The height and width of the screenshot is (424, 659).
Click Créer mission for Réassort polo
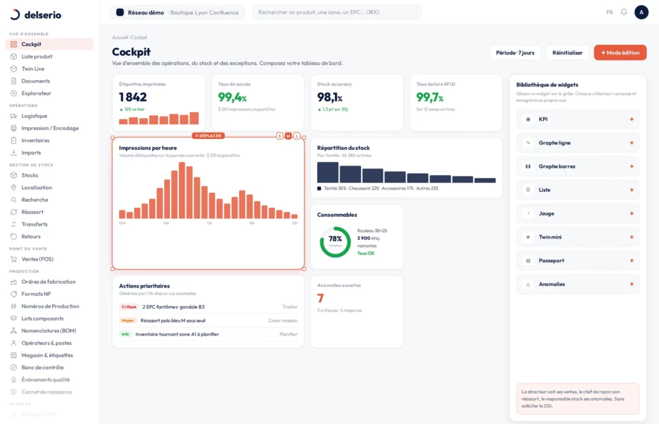click(x=283, y=320)
